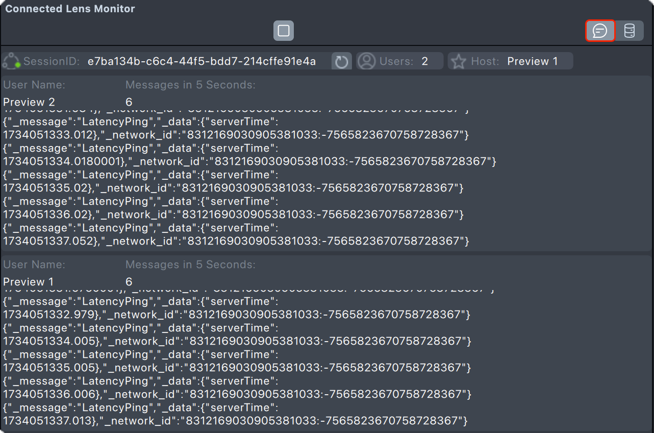This screenshot has height=433, width=654.
Task: Click Preview 1's message count in the lower panel
Action: (129, 282)
